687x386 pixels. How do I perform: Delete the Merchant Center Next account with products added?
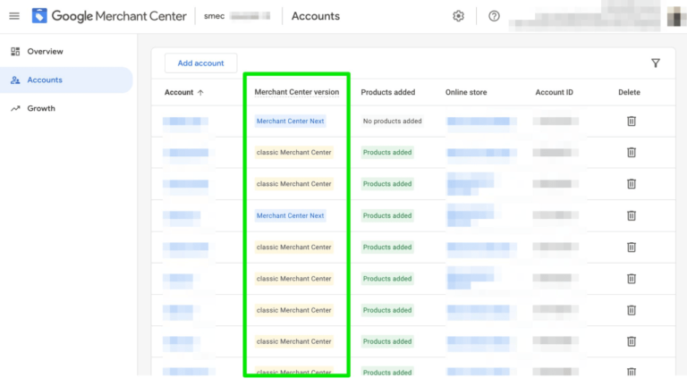[x=632, y=215]
